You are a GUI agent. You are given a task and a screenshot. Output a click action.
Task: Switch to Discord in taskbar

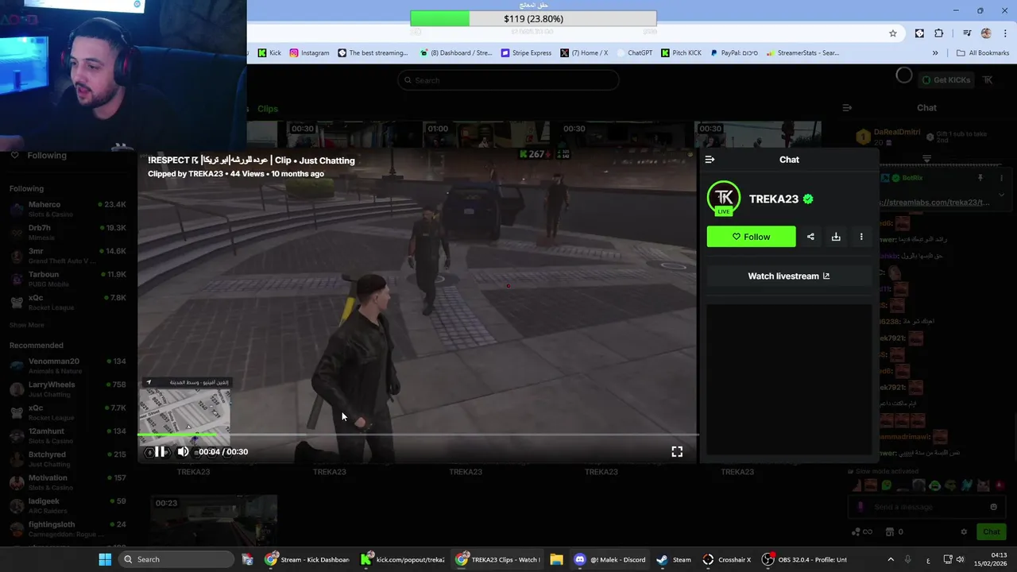pos(610,559)
